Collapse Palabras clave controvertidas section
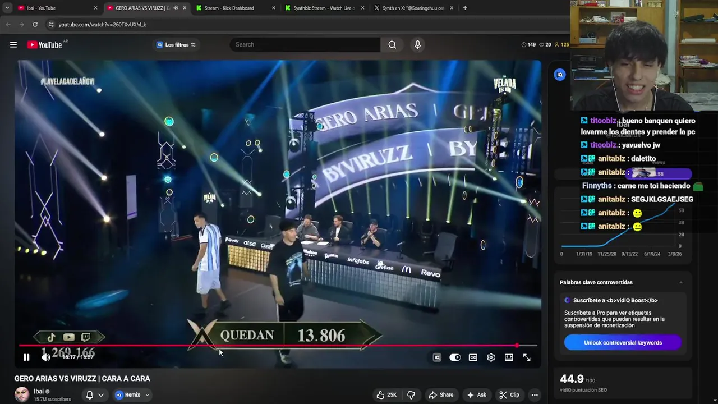The image size is (718, 404). click(x=681, y=282)
